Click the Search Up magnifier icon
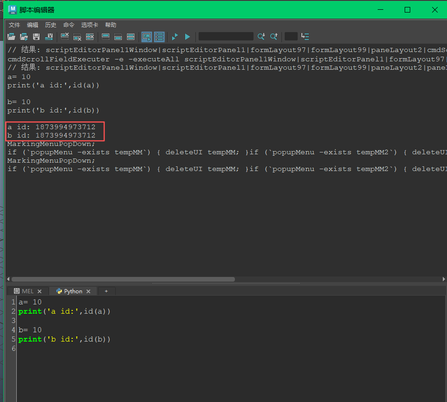This screenshot has width=447, height=402. point(274,36)
